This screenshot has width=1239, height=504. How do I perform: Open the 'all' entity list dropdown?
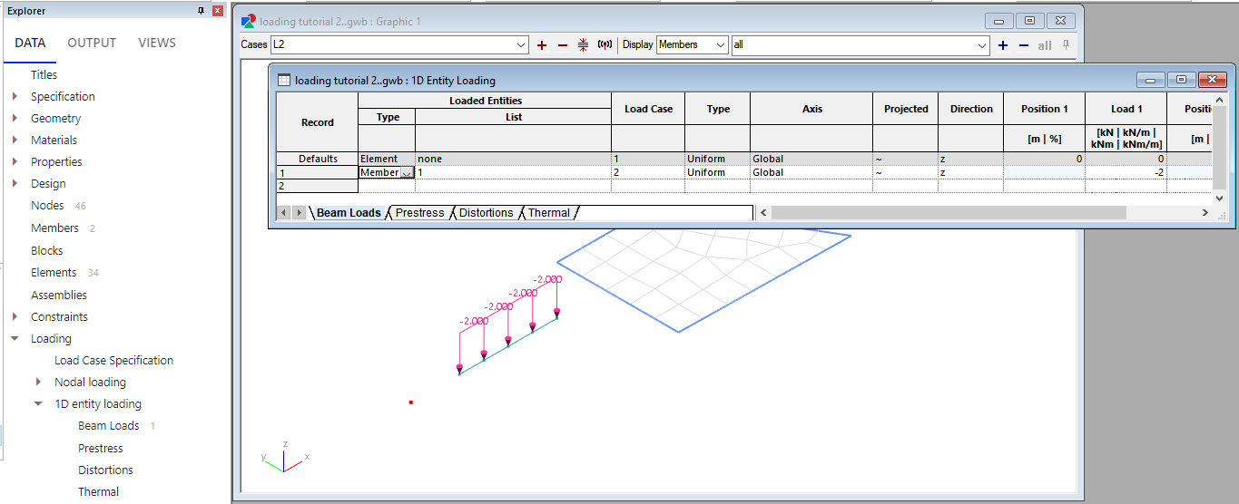[982, 44]
